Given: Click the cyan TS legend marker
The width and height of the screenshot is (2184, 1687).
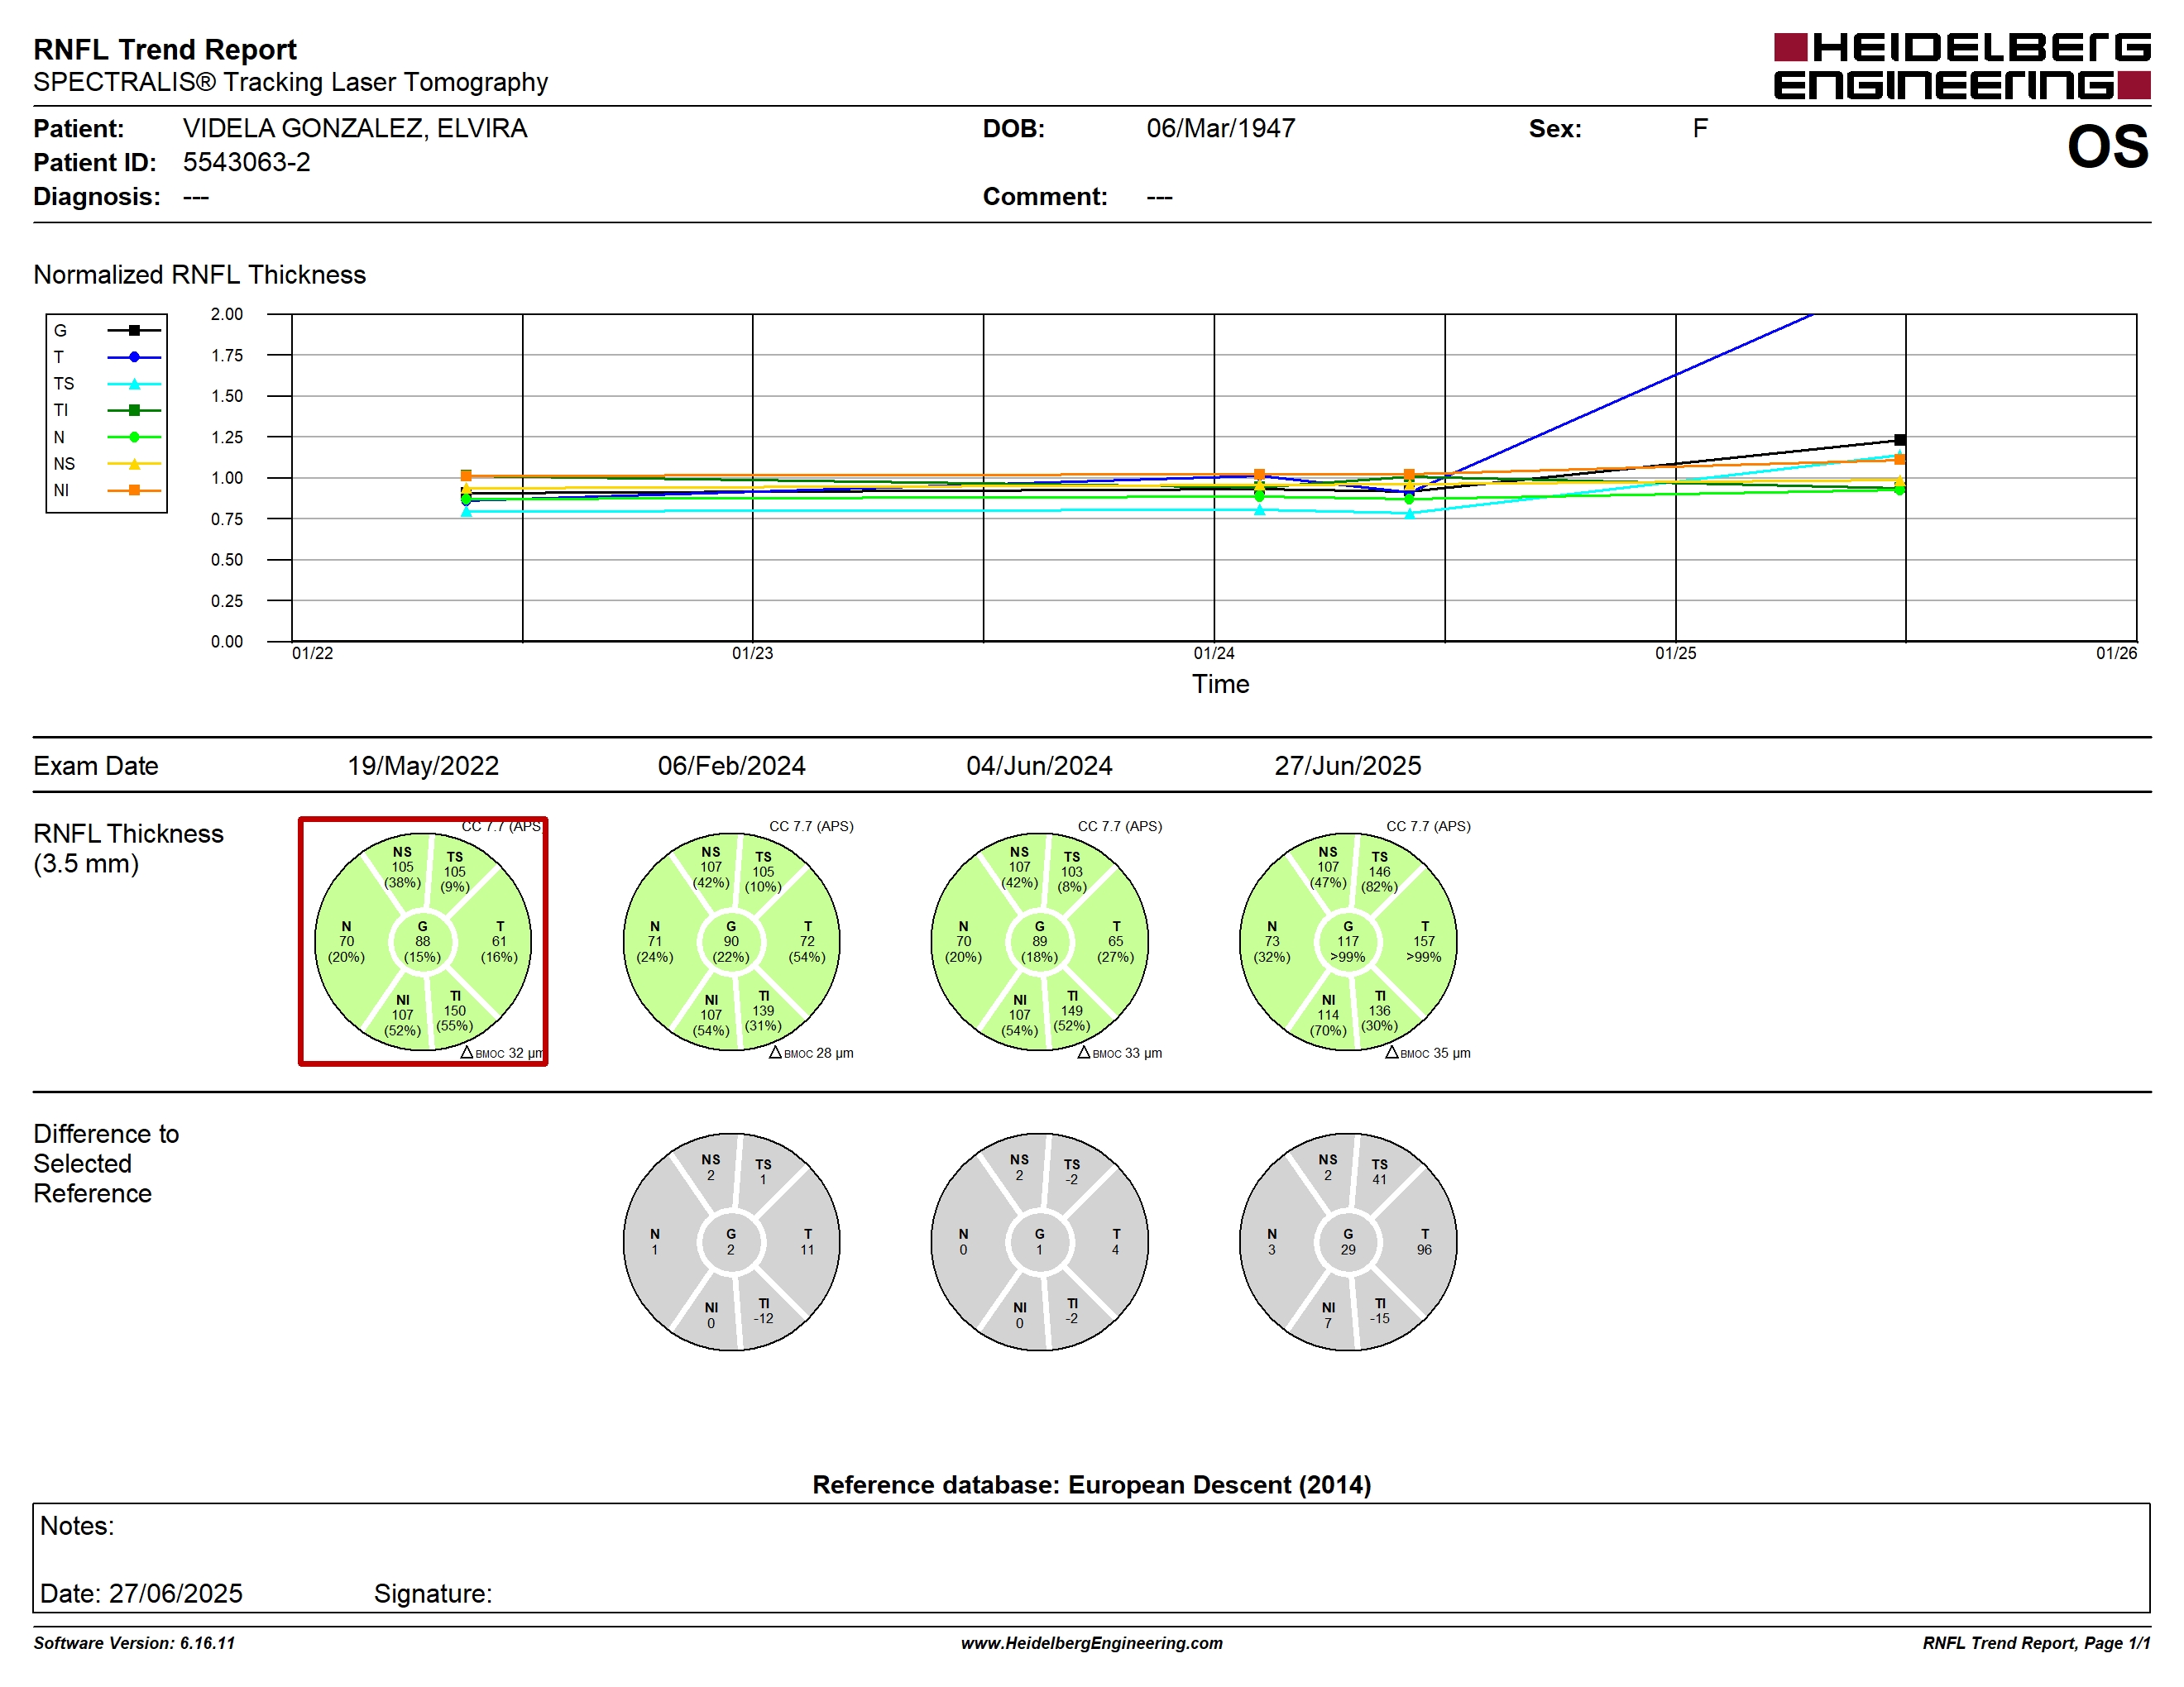Looking at the screenshot, I should coord(134,384).
